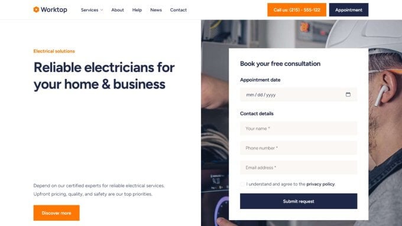
Task: Open the privacy policy link
Action: (320, 184)
